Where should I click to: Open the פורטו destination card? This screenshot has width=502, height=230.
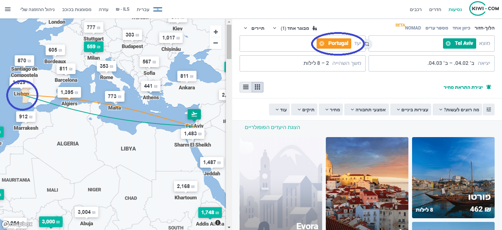coord(453,178)
